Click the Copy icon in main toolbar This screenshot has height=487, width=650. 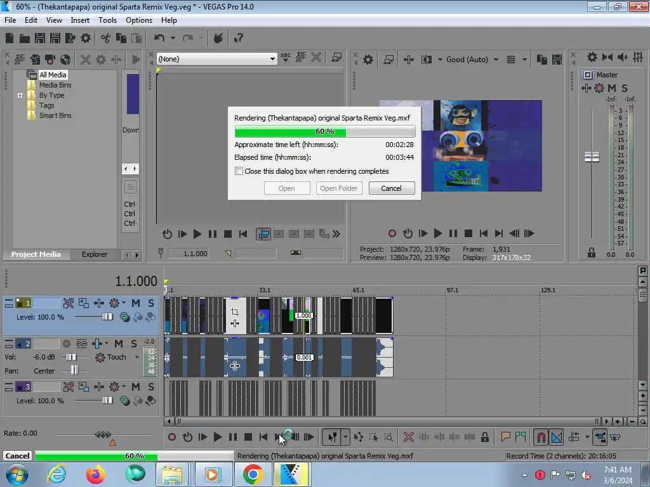pos(121,38)
